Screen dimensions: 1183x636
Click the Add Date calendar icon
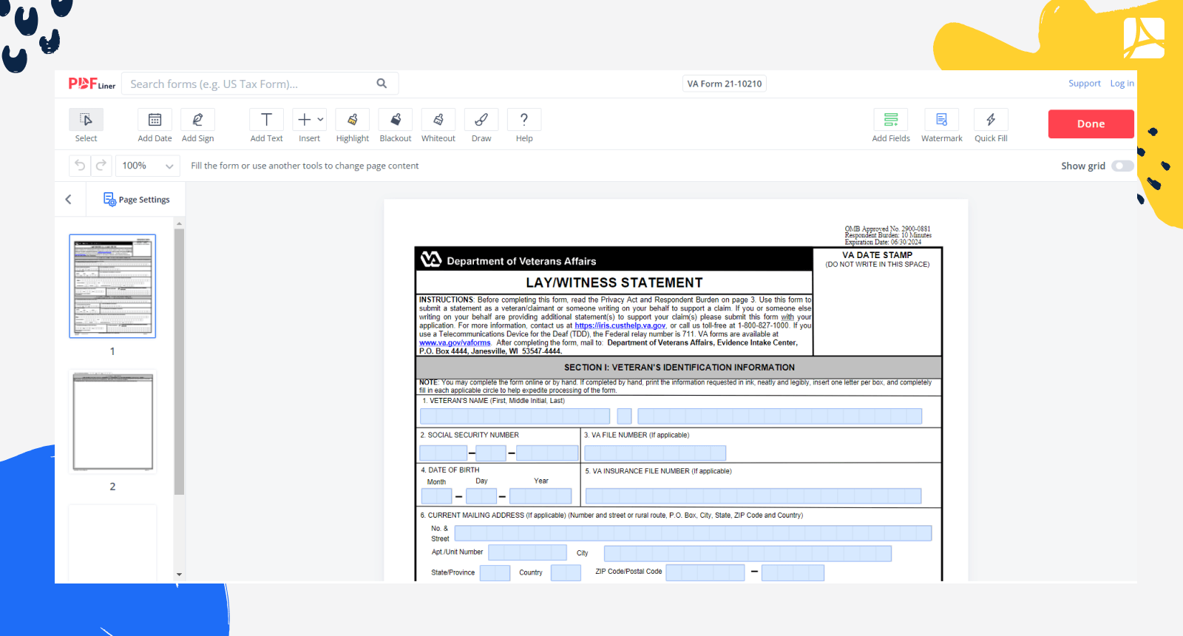pyautogui.click(x=155, y=120)
